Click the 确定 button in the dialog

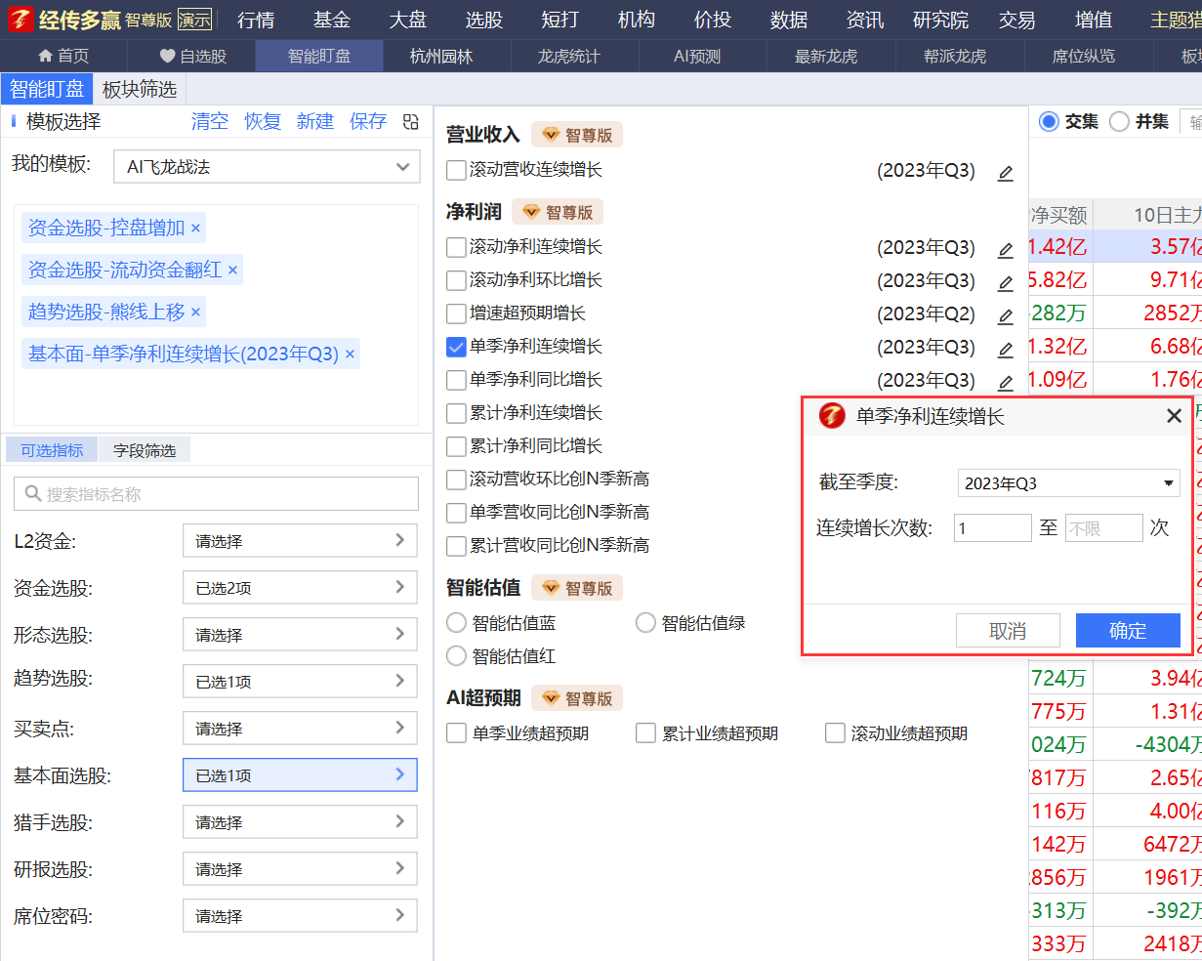1127,631
